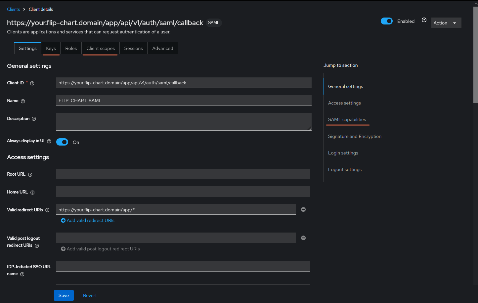The height and width of the screenshot is (303, 478).
Task: Switch to the Keys tab
Action: 51,48
